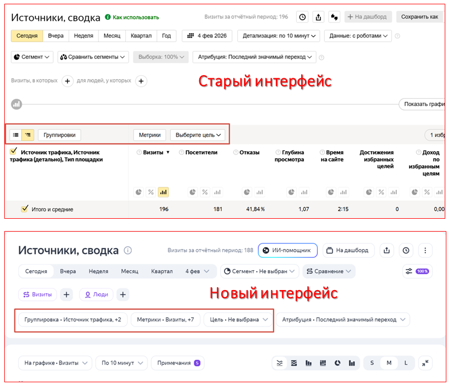Click the clock icon beside visits count 196
This screenshot has width=456, height=386.
click(303, 17)
